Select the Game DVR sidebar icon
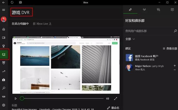This screenshot has height=110, width=178. pyautogui.click(x=4, y=54)
